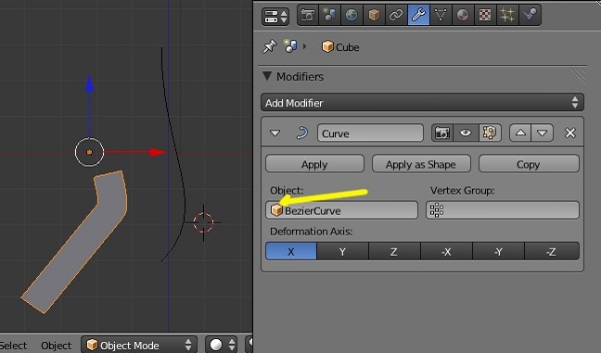
Task: Select the Modifiers wrench tab
Action: click(x=418, y=16)
